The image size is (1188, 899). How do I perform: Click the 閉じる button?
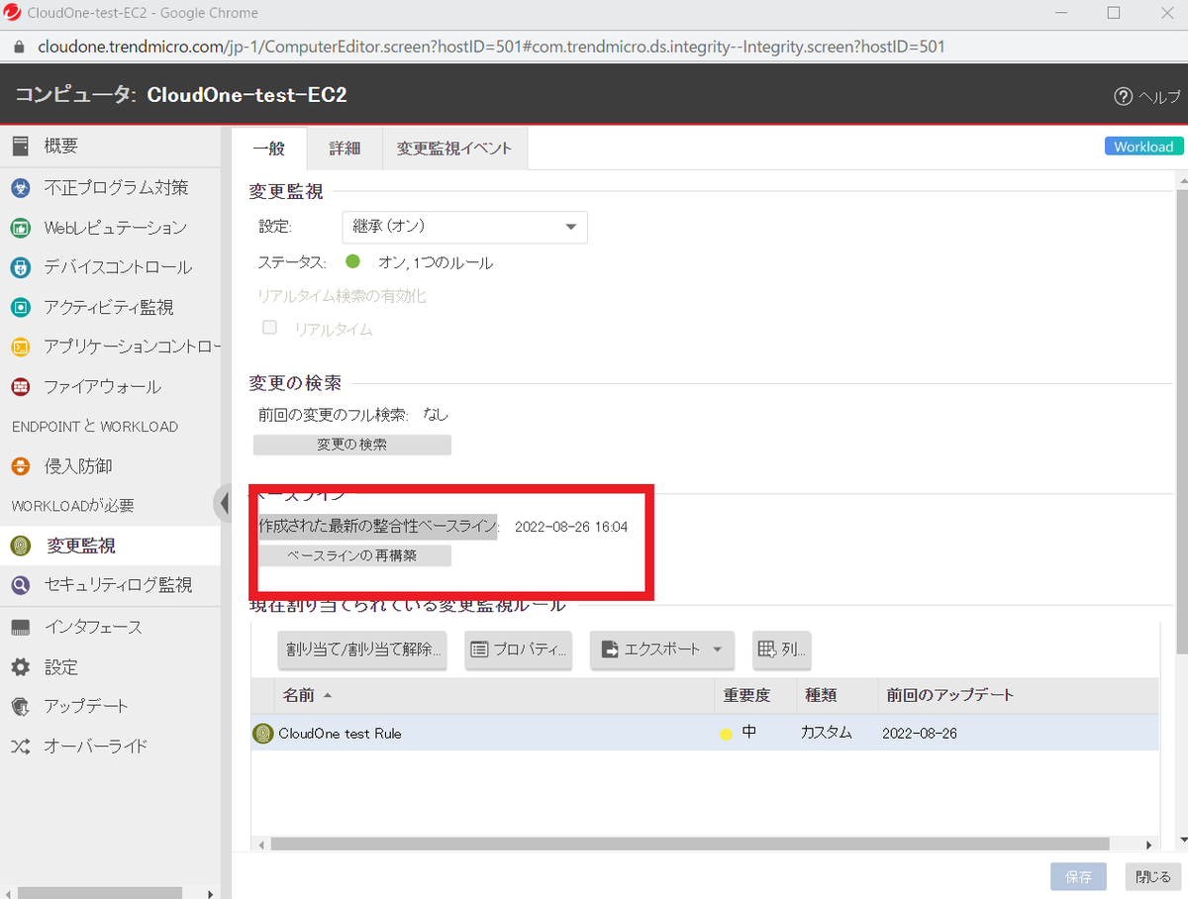pos(1153,877)
